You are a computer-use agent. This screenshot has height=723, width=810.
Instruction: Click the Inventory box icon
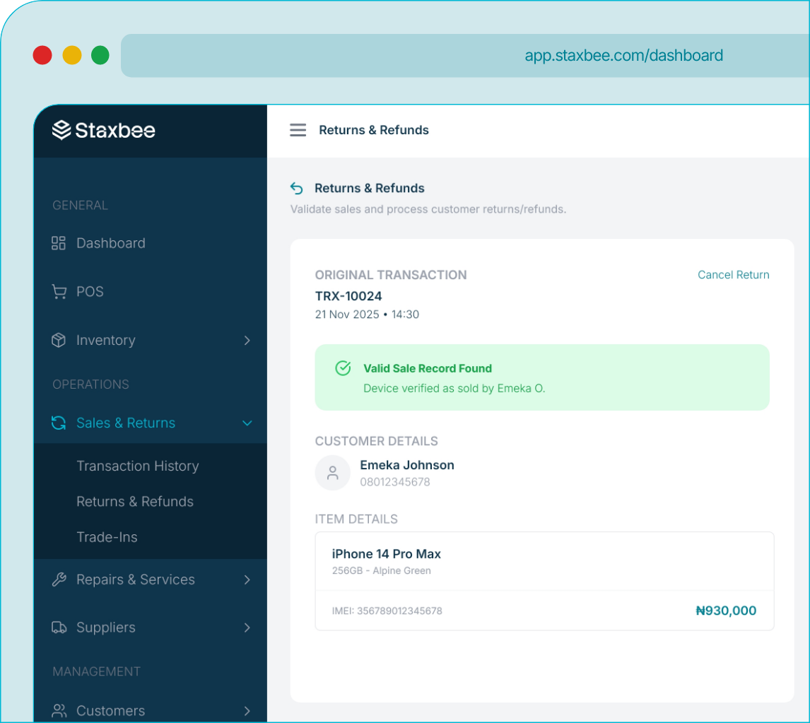click(x=59, y=340)
